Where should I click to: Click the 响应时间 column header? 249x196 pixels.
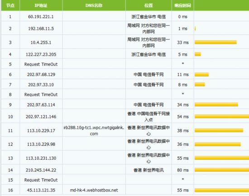[x=182, y=5]
